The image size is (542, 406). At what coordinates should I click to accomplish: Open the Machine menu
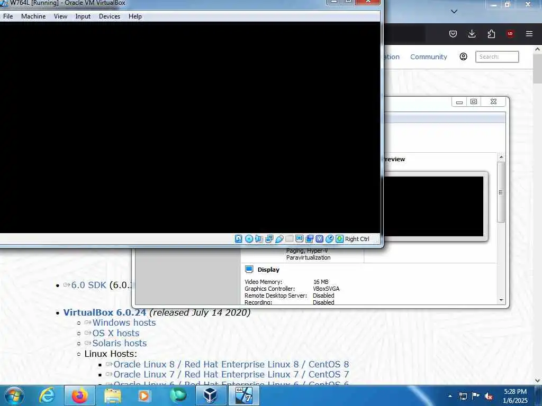pos(33,16)
